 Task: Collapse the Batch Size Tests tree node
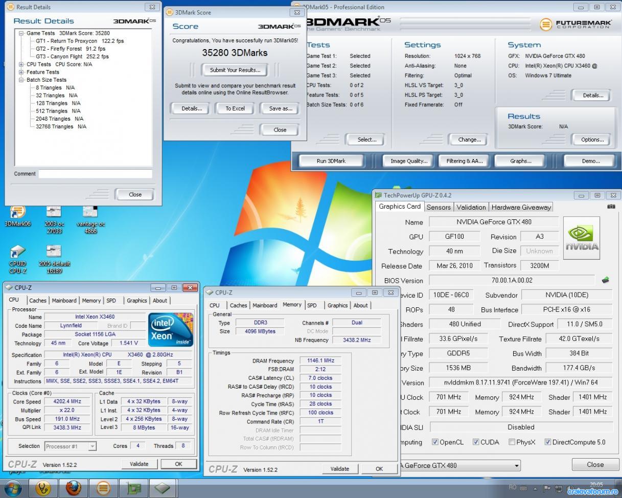(x=21, y=80)
